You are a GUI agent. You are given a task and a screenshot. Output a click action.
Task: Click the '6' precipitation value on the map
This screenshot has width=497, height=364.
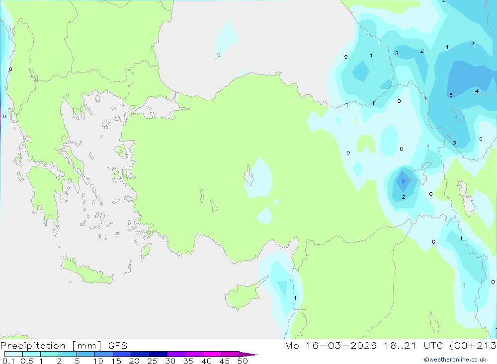451,95
